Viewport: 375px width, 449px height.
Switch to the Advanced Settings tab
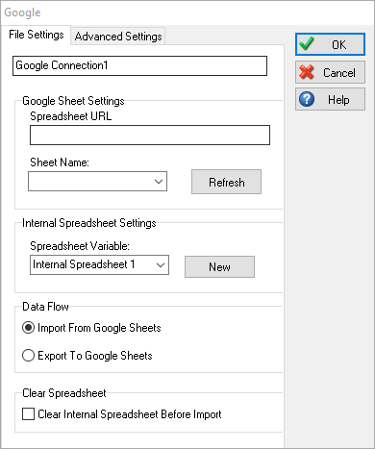[118, 36]
